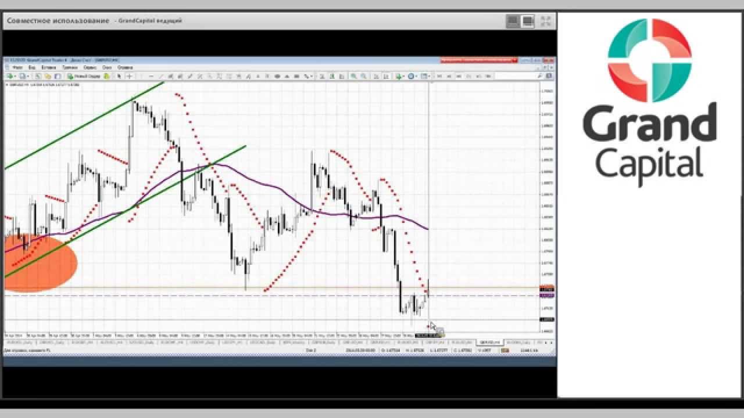Open MetaEditor with the yellow book icon
This screenshot has width=744, height=418.
(106, 76)
